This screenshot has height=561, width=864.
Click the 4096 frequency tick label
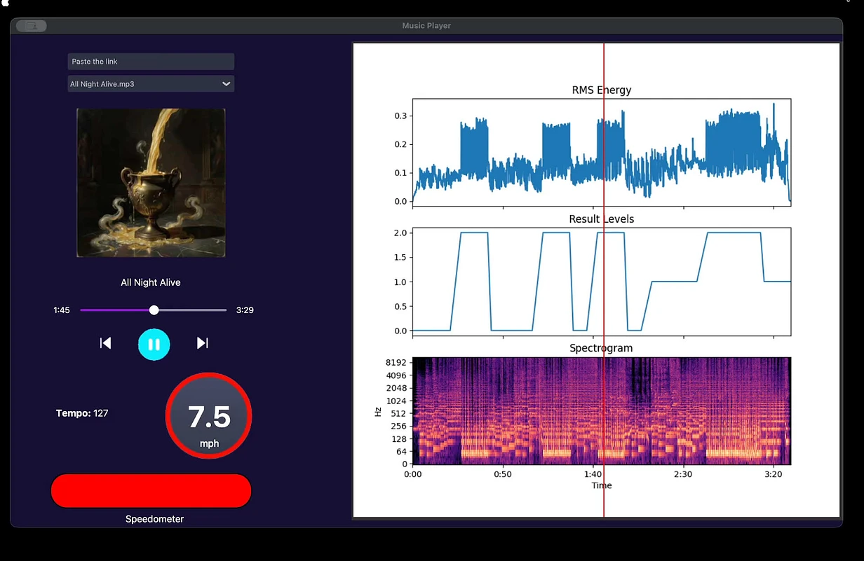(396, 375)
